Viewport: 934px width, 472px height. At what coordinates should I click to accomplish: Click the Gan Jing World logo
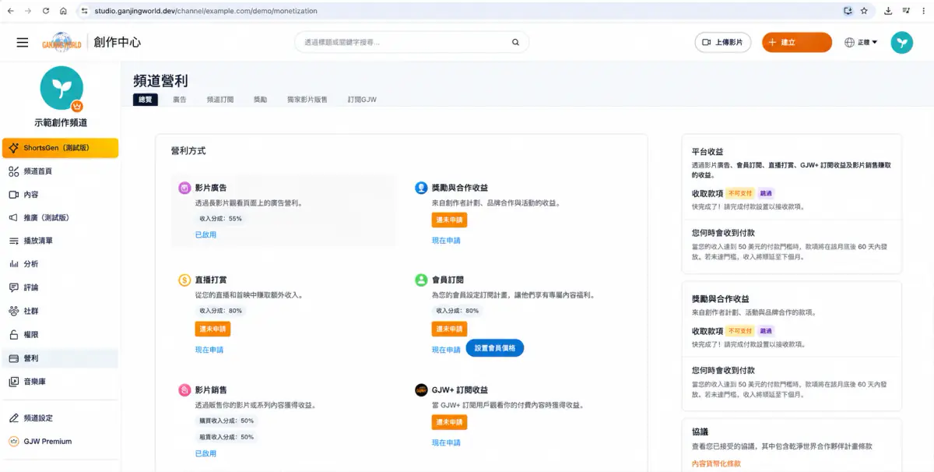click(x=61, y=43)
